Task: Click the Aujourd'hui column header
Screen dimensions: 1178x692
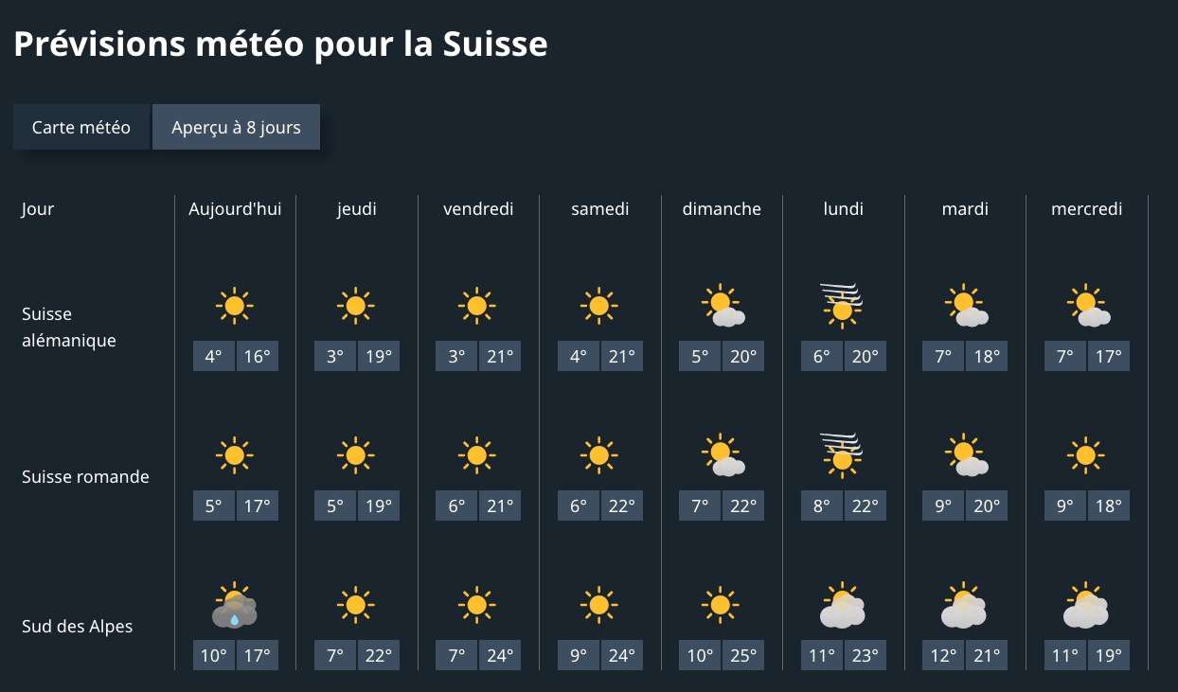Action: pyautogui.click(x=235, y=208)
